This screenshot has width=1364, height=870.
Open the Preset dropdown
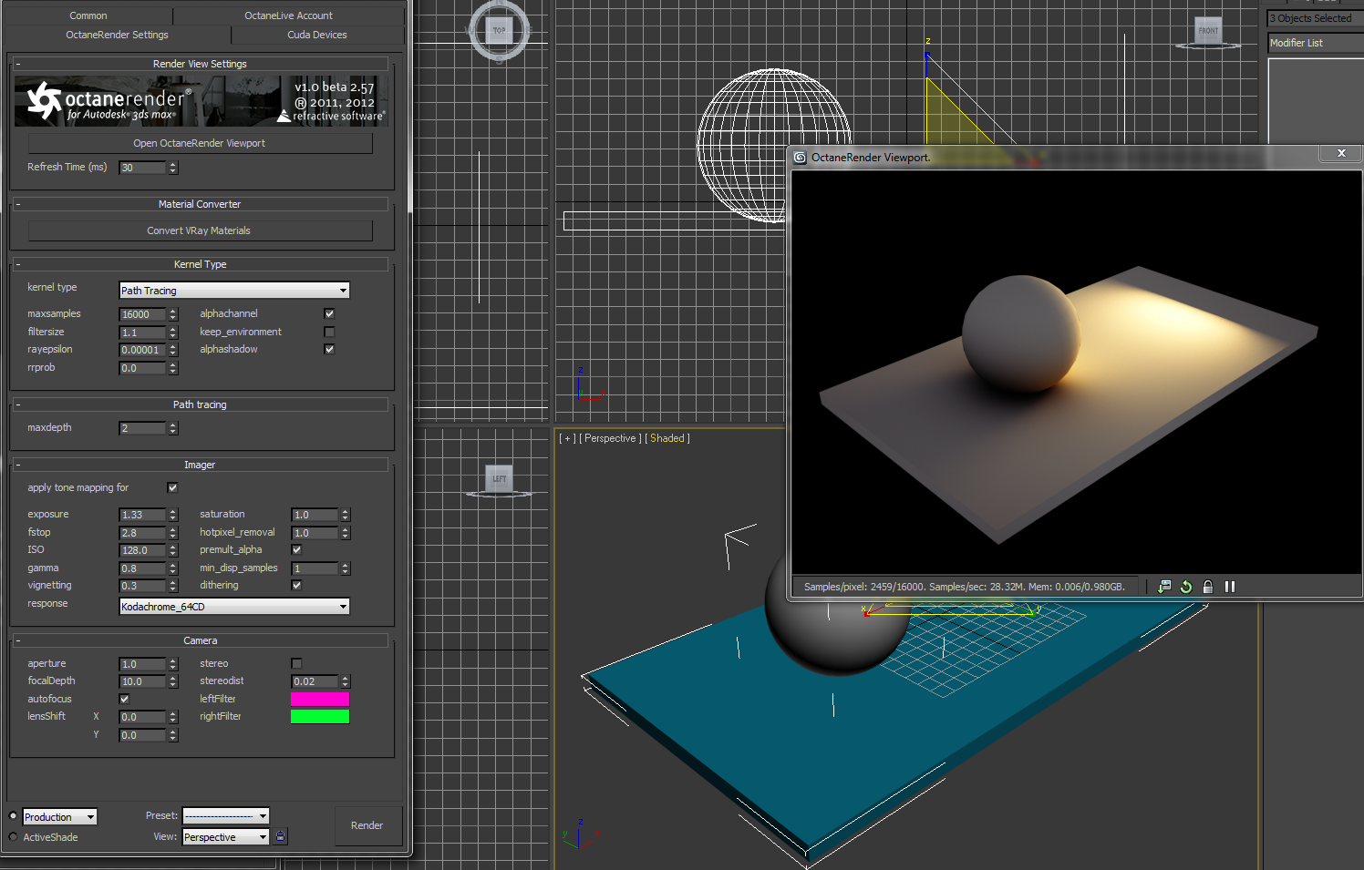click(x=225, y=815)
